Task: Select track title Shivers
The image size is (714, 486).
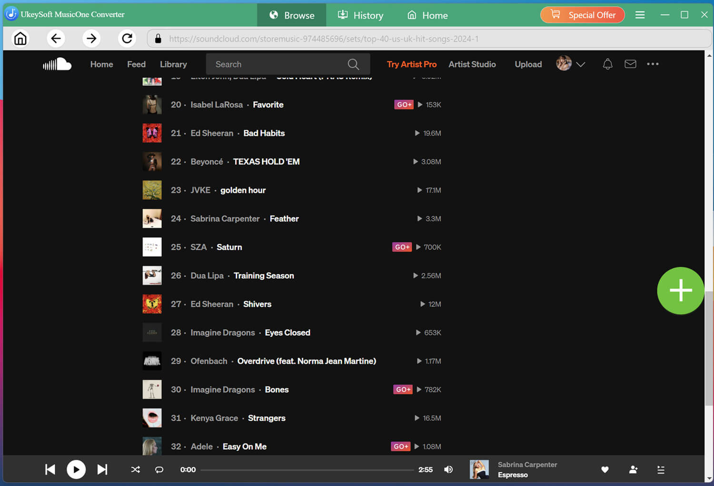Action: 257,304
